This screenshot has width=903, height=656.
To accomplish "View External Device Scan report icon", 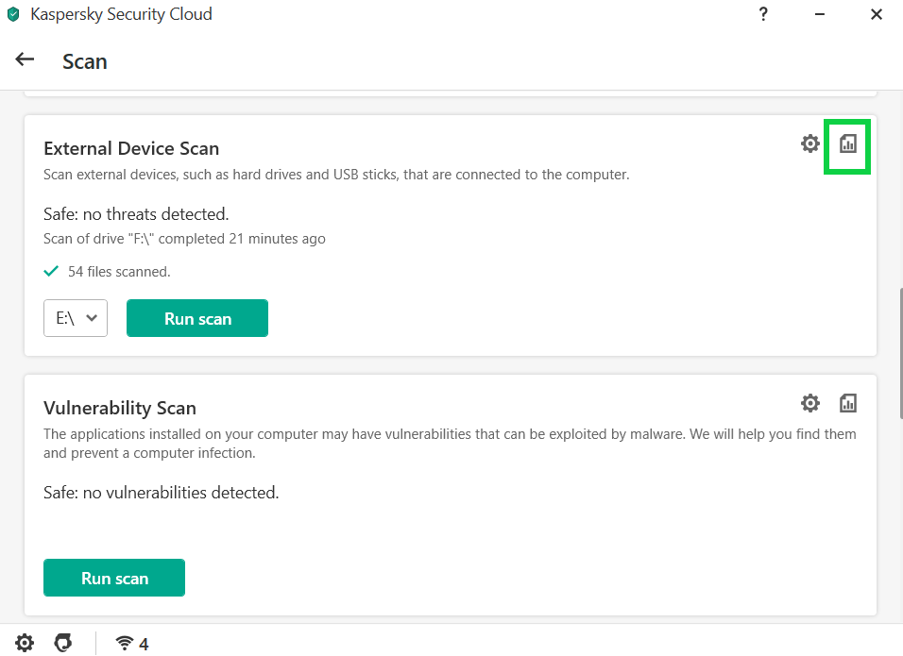I will (x=847, y=143).
